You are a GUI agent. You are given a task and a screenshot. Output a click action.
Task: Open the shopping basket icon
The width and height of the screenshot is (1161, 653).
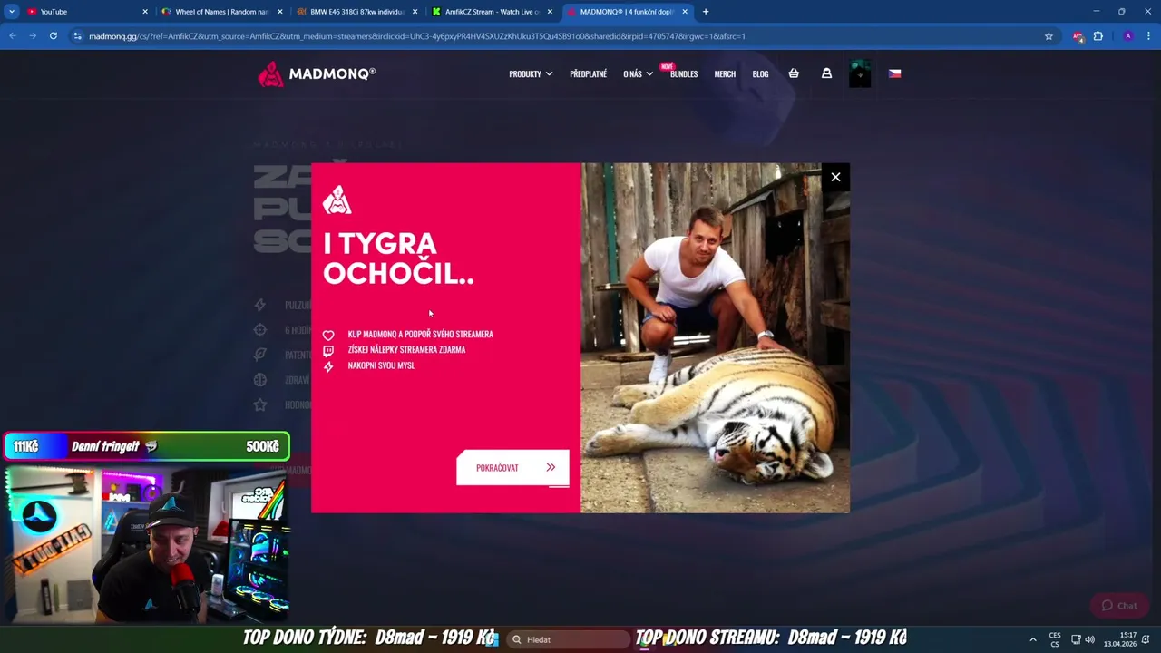[x=794, y=73]
